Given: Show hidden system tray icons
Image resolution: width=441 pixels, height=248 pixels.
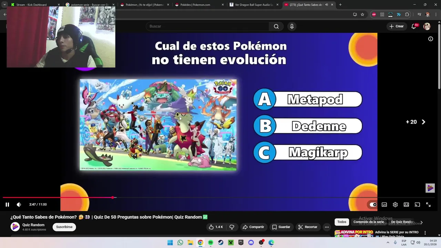Looking at the screenshot, I should click(388, 242).
